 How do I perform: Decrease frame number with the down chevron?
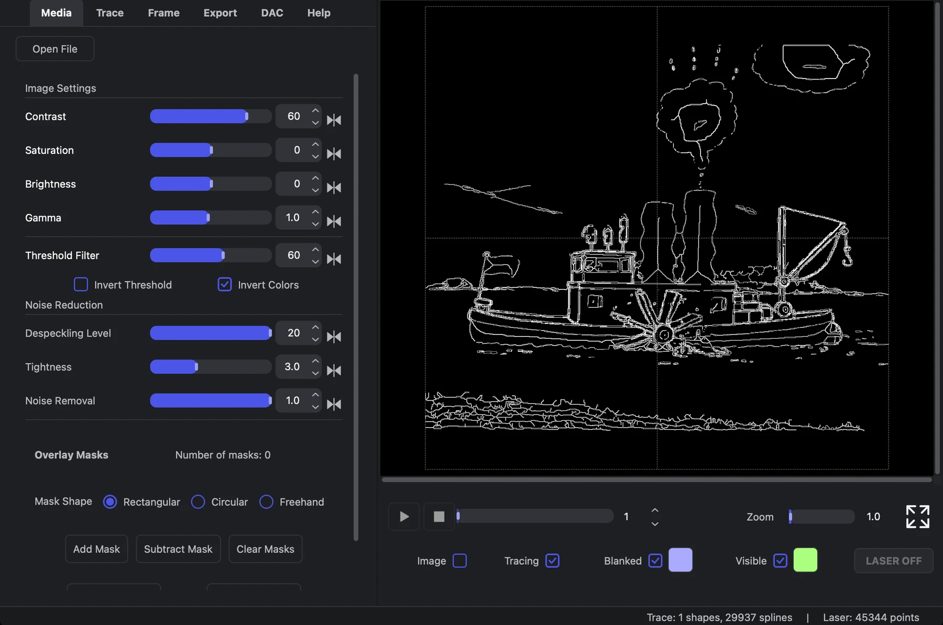655,523
